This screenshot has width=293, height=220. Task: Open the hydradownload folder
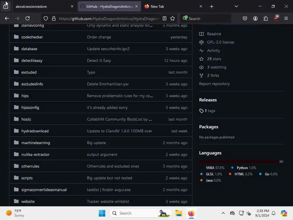[35, 131]
